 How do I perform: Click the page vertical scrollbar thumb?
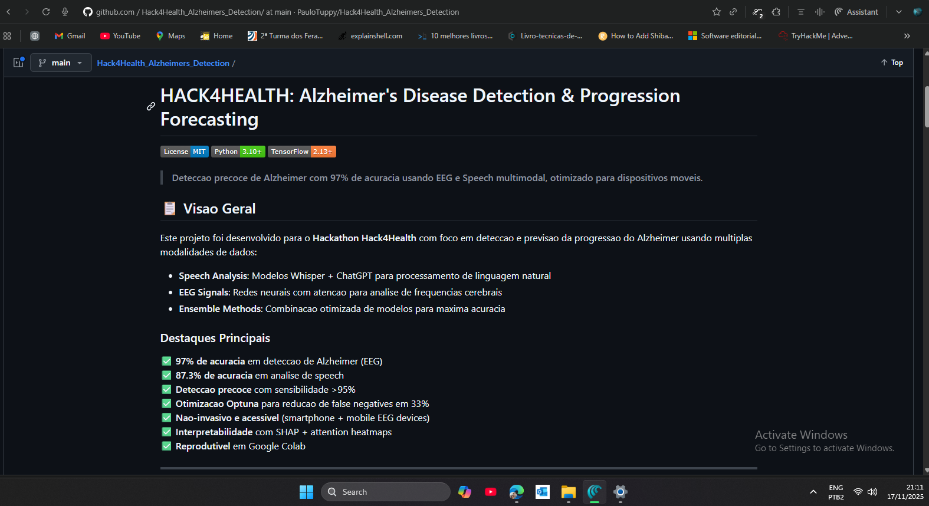pos(927,107)
